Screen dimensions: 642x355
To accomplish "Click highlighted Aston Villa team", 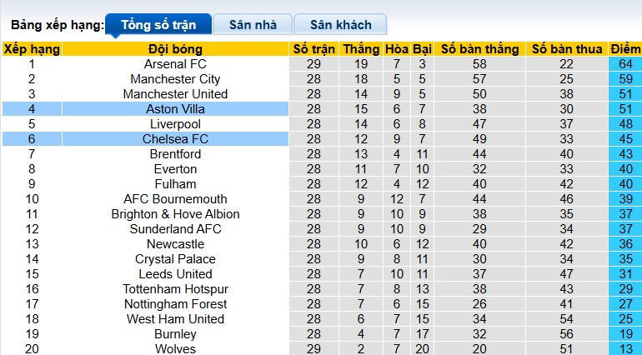I will tap(175, 109).
